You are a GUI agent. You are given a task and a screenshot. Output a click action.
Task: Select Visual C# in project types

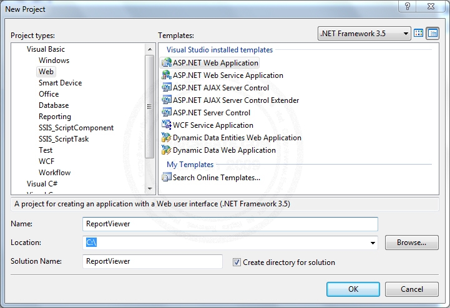[42, 184]
